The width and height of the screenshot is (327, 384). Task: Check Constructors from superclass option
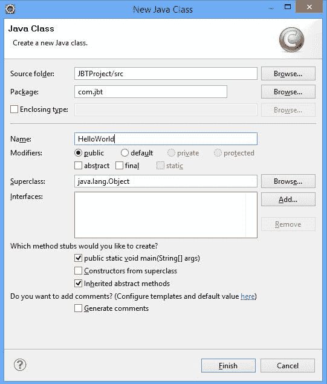(78, 270)
